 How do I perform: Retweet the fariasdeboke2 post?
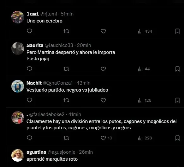[x=66, y=138]
